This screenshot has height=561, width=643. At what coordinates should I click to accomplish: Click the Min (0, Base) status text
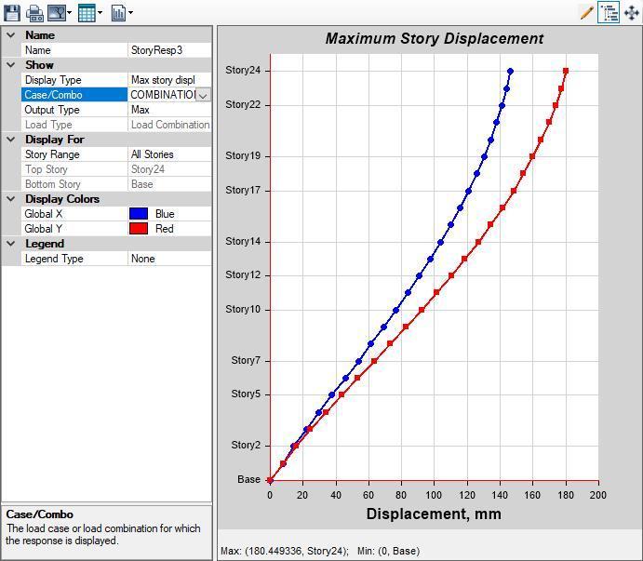click(389, 551)
